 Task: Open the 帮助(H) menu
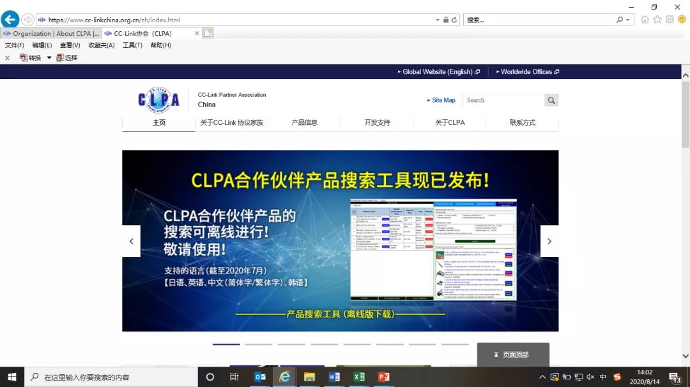point(160,45)
